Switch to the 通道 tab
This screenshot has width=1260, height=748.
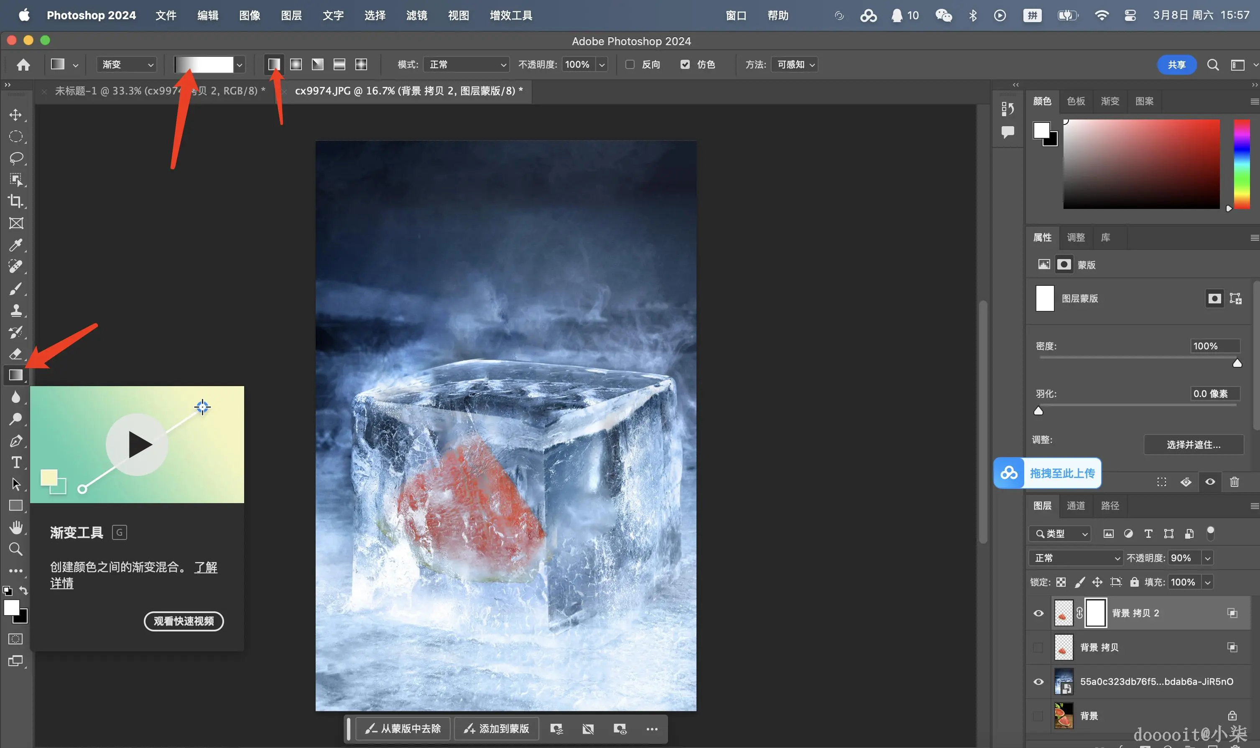(1076, 506)
